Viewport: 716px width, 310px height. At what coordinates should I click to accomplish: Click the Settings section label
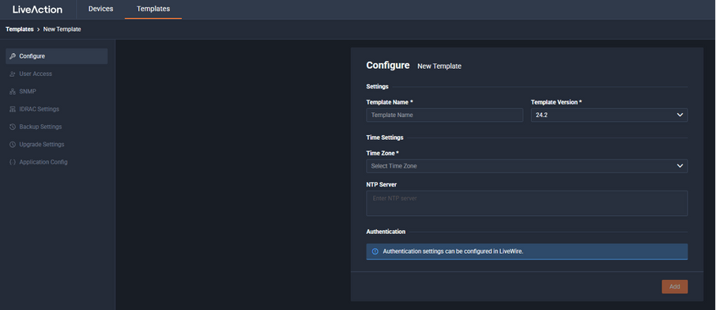click(377, 86)
